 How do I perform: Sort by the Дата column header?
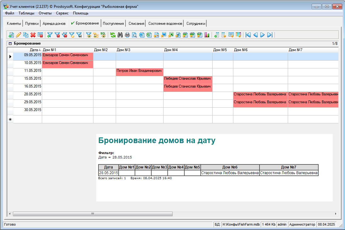click(x=34, y=50)
